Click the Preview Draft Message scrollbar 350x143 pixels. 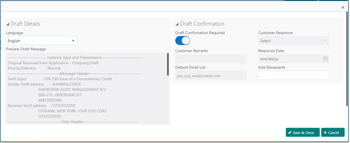(x=168, y=64)
